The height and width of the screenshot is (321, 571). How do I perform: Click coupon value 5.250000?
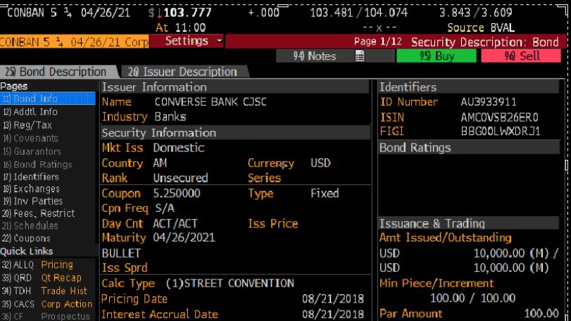[177, 194]
